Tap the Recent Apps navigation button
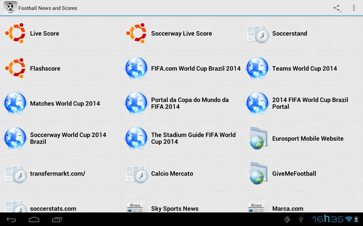The width and height of the screenshot is (363, 226). pos(57,220)
